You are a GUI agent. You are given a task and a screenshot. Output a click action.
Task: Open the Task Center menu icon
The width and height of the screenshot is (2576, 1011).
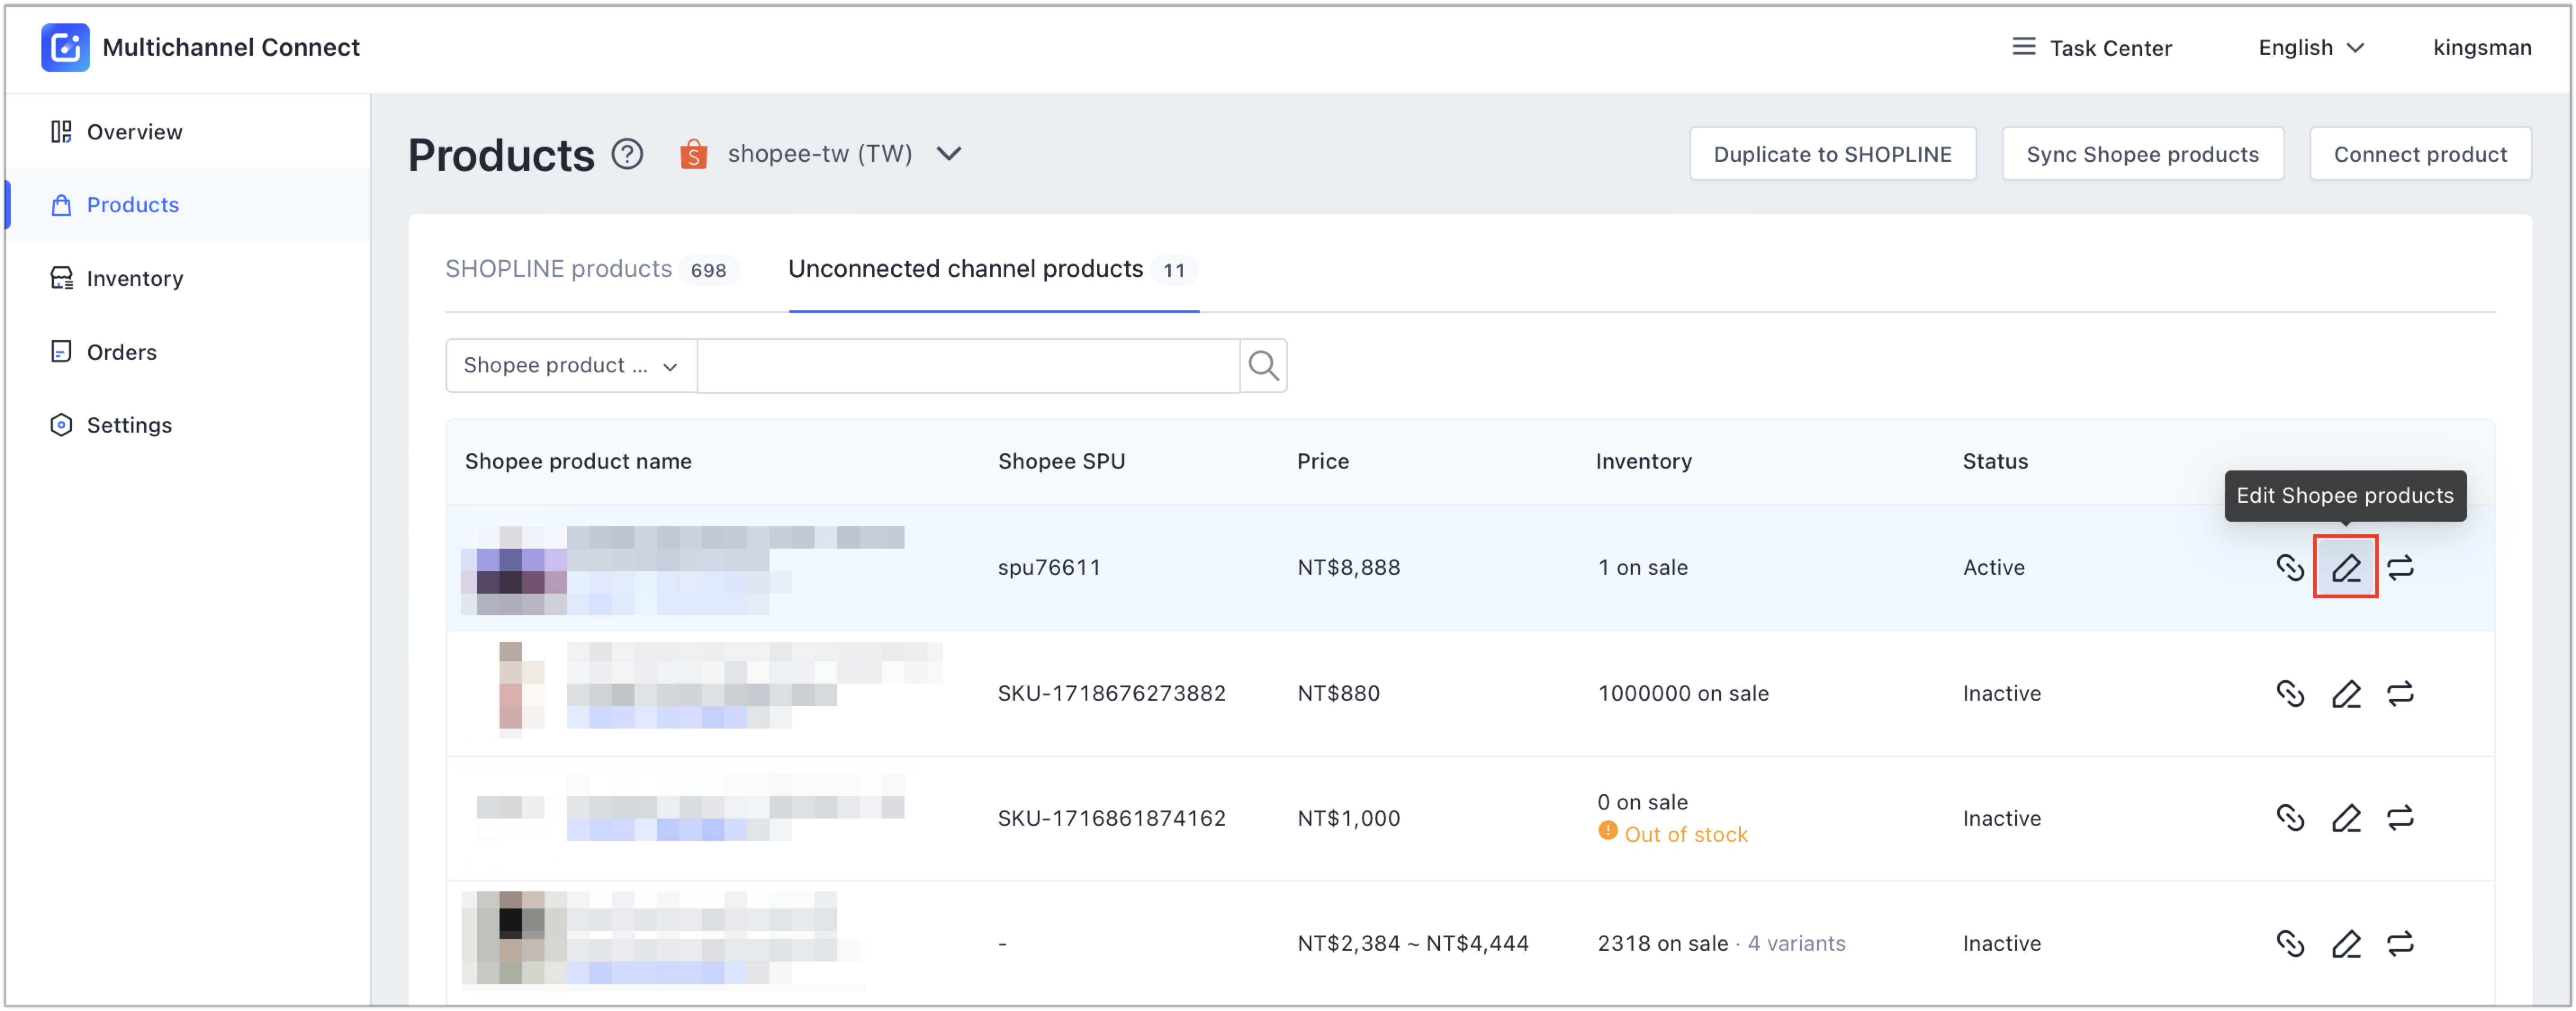(2023, 47)
